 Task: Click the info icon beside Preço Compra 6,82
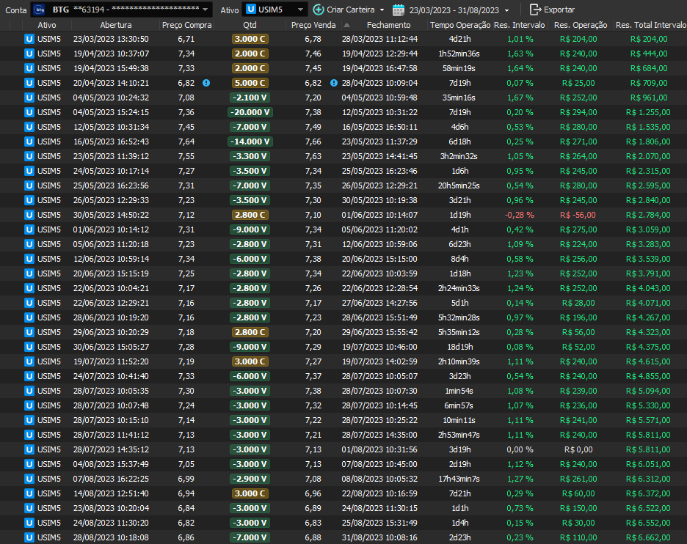(206, 83)
